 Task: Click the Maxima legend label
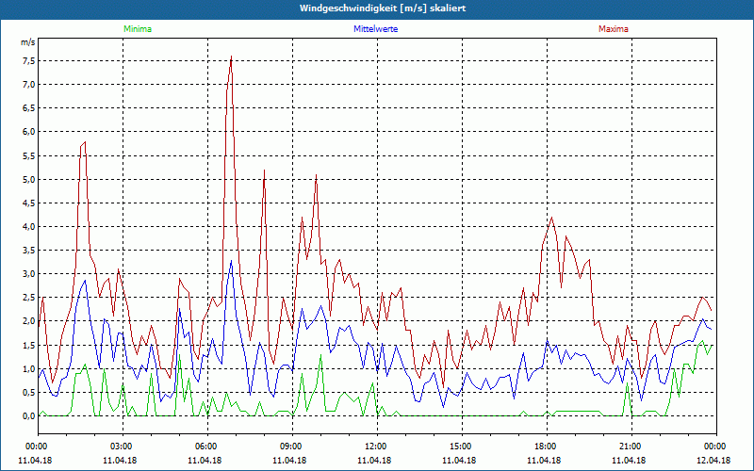(x=614, y=29)
